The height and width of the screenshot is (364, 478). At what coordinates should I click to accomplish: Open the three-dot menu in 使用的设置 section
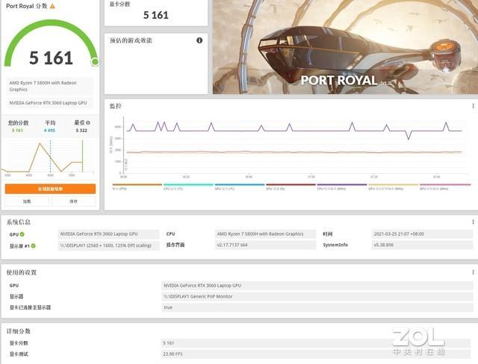(473, 272)
